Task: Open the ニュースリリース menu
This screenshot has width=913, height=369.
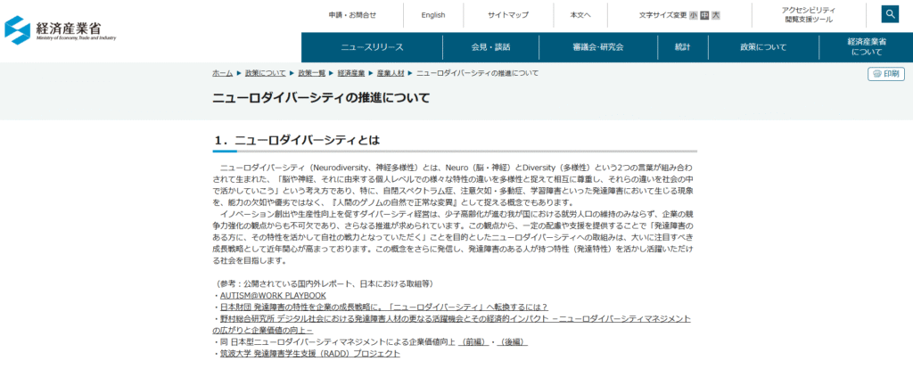Action: click(372, 47)
